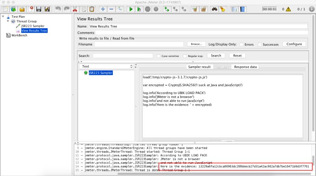The image size is (316, 176).
Task: Select the Test Plan node
Action: click(18, 16)
